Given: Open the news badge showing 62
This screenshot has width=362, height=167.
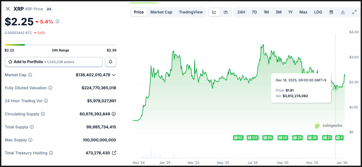Looking at the screenshot, I should click(x=238, y=138).
